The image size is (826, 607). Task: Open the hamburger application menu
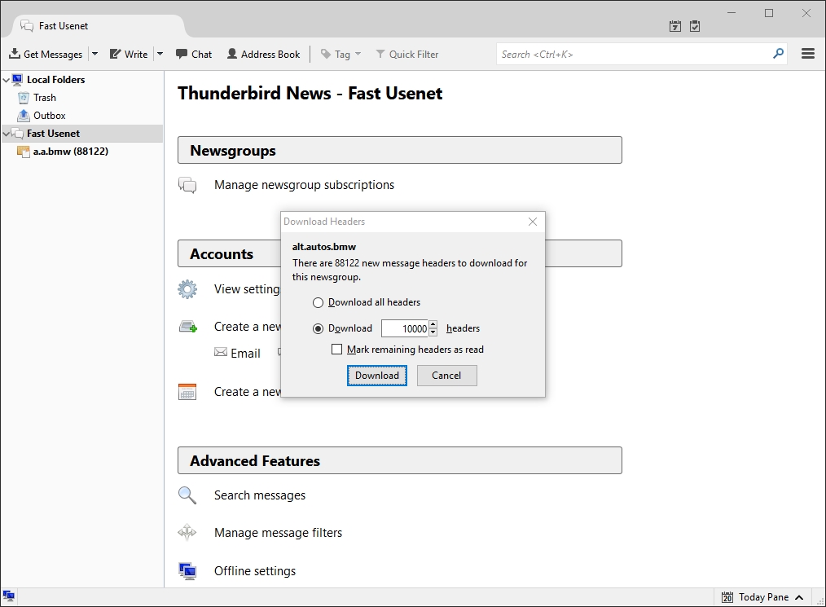(x=808, y=54)
